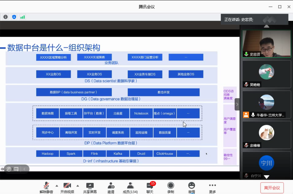Open the 表情 emoji reactions
The height and width of the screenshot is (194, 293).
tap(191, 188)
